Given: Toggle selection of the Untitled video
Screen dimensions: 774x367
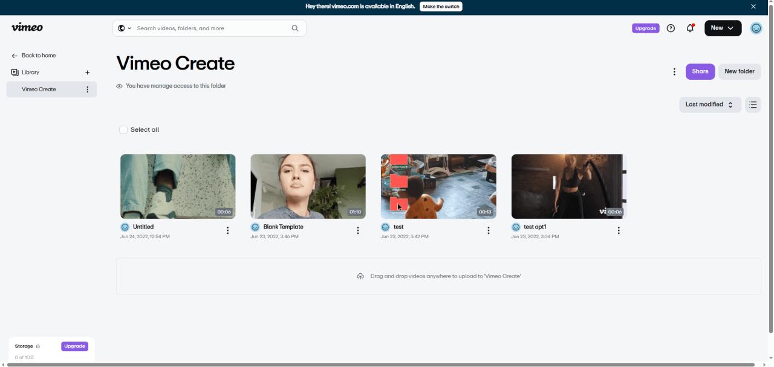Looking at the screenshot, I should [178, 186].
